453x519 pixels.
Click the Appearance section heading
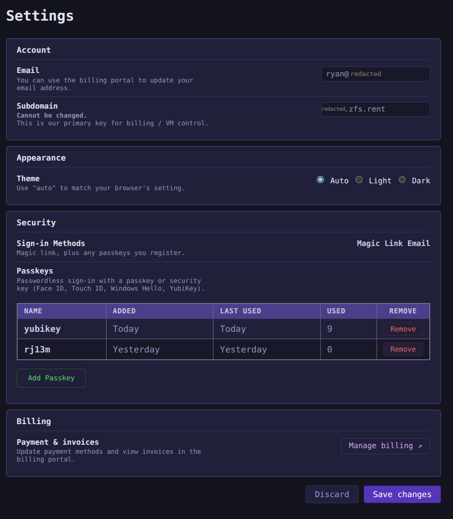(41, 158)
